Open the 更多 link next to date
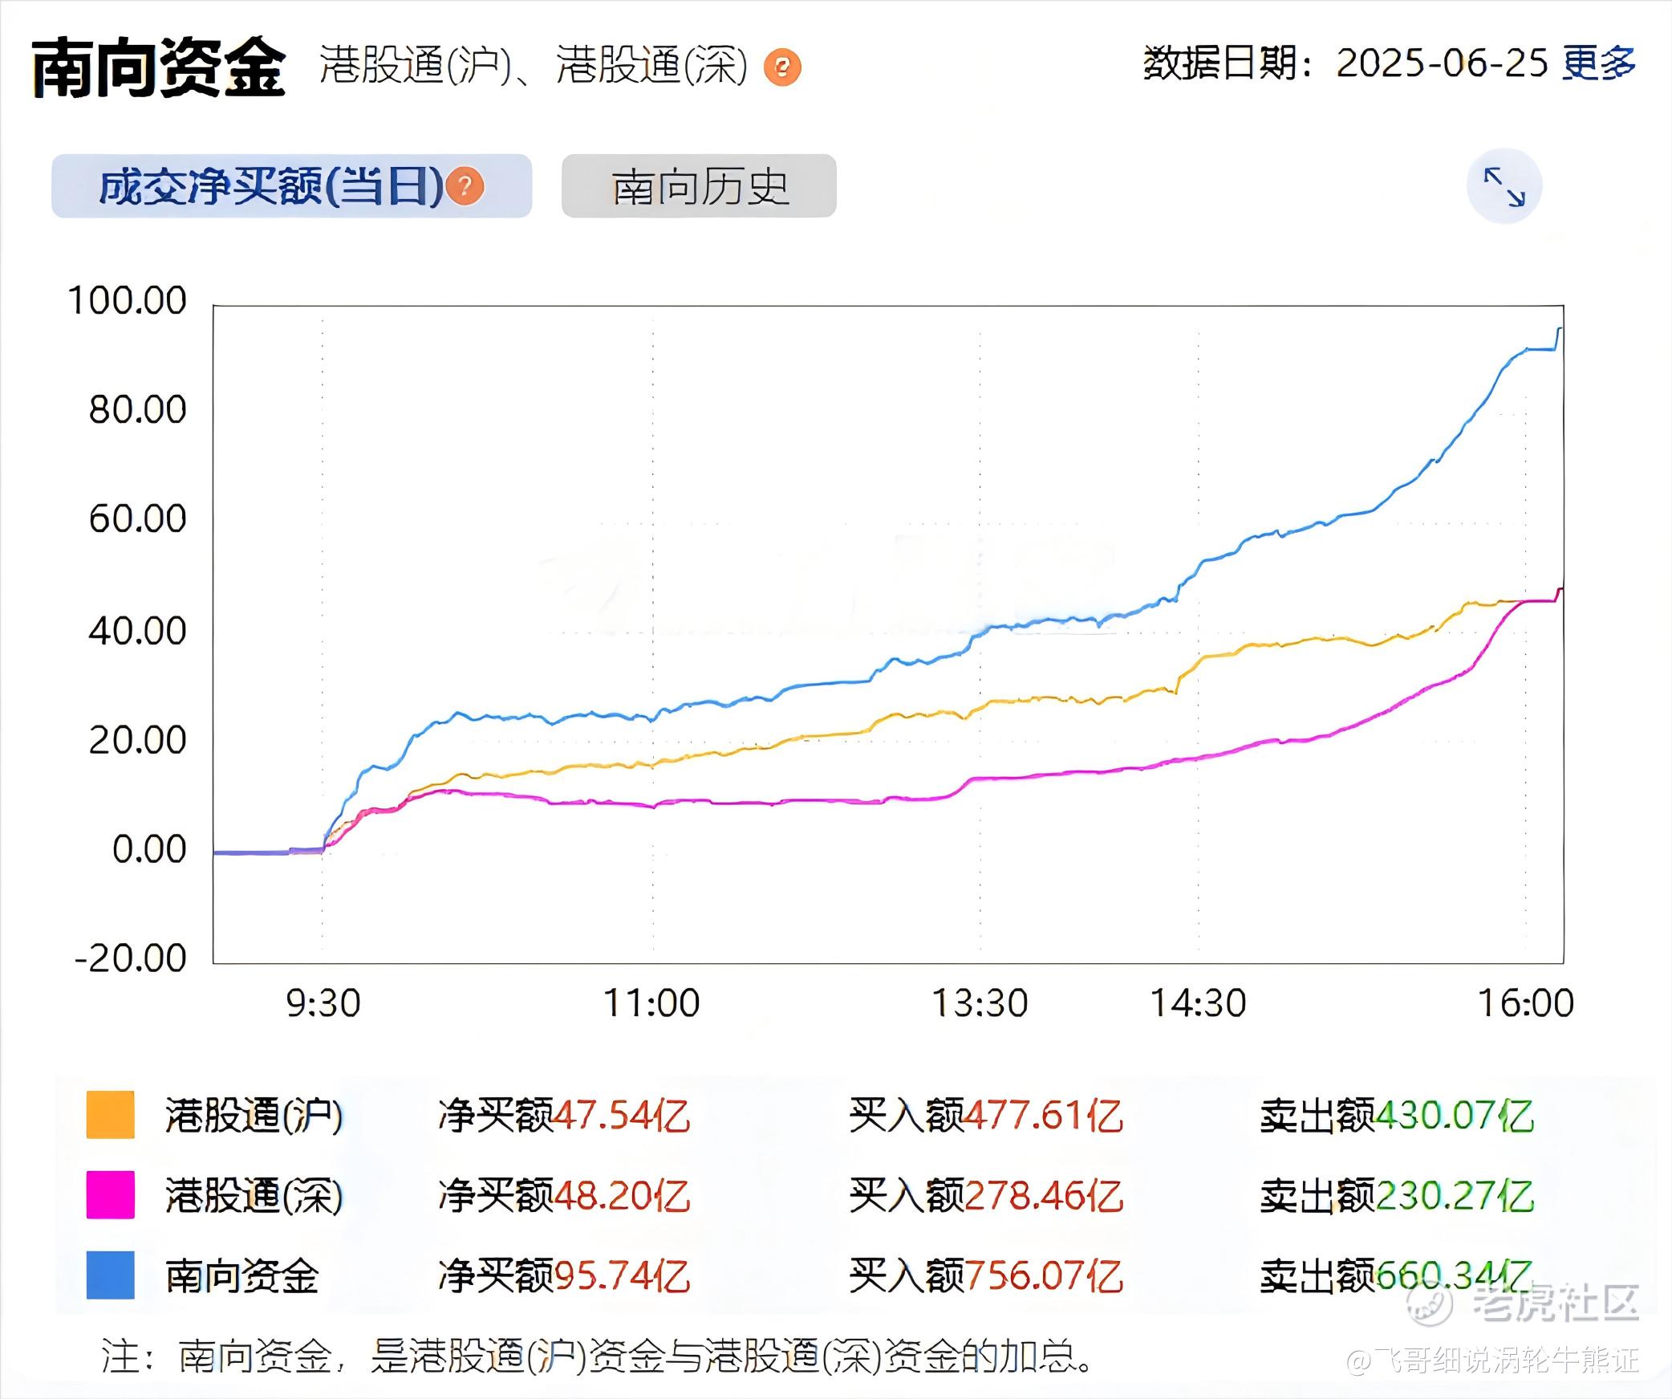 (x=1599, y=63)
